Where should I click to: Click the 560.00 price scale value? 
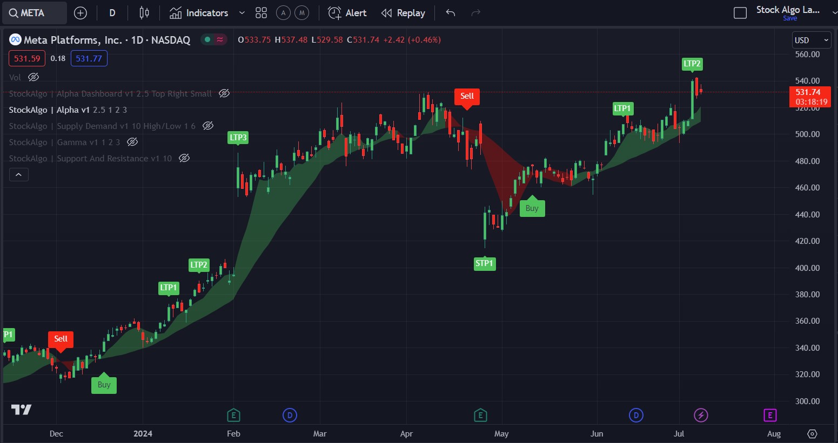pos(807,54)
